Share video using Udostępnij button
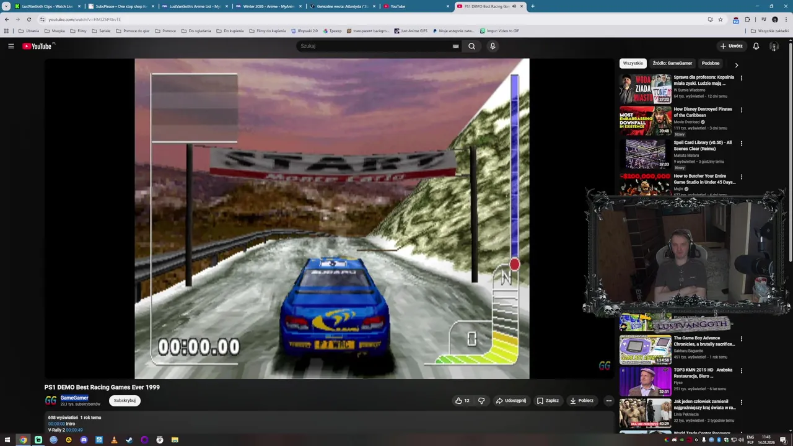This screenshot has width=793, height=446. pos(510,400)
